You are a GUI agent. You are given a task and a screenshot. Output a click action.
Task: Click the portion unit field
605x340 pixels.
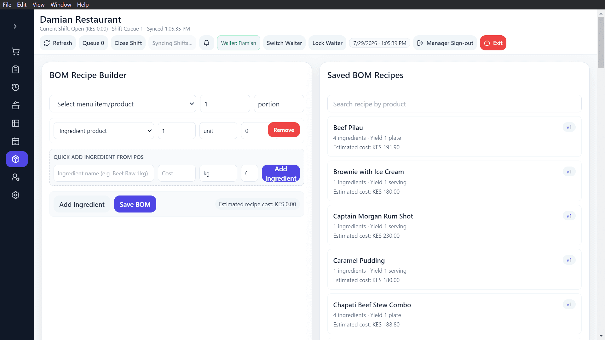(279, 104)
